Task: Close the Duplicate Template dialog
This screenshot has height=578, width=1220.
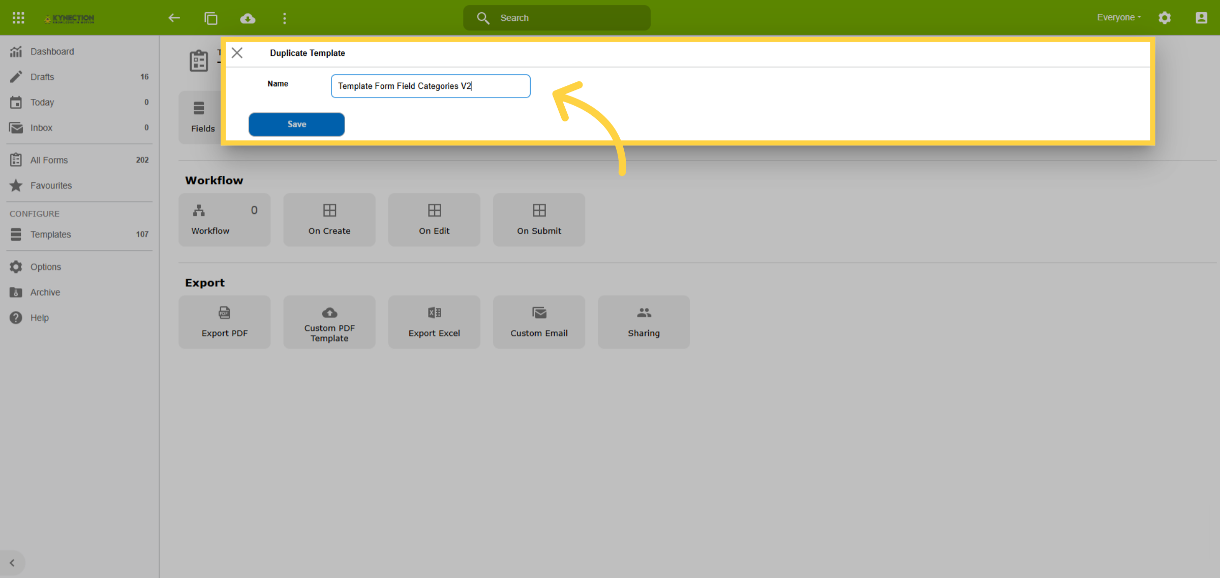Action: (x=237, y=53)
